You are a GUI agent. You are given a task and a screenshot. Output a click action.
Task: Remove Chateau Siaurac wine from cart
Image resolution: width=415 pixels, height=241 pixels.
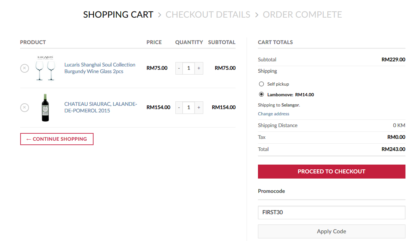pyautogui.click(x=24, y=108)
